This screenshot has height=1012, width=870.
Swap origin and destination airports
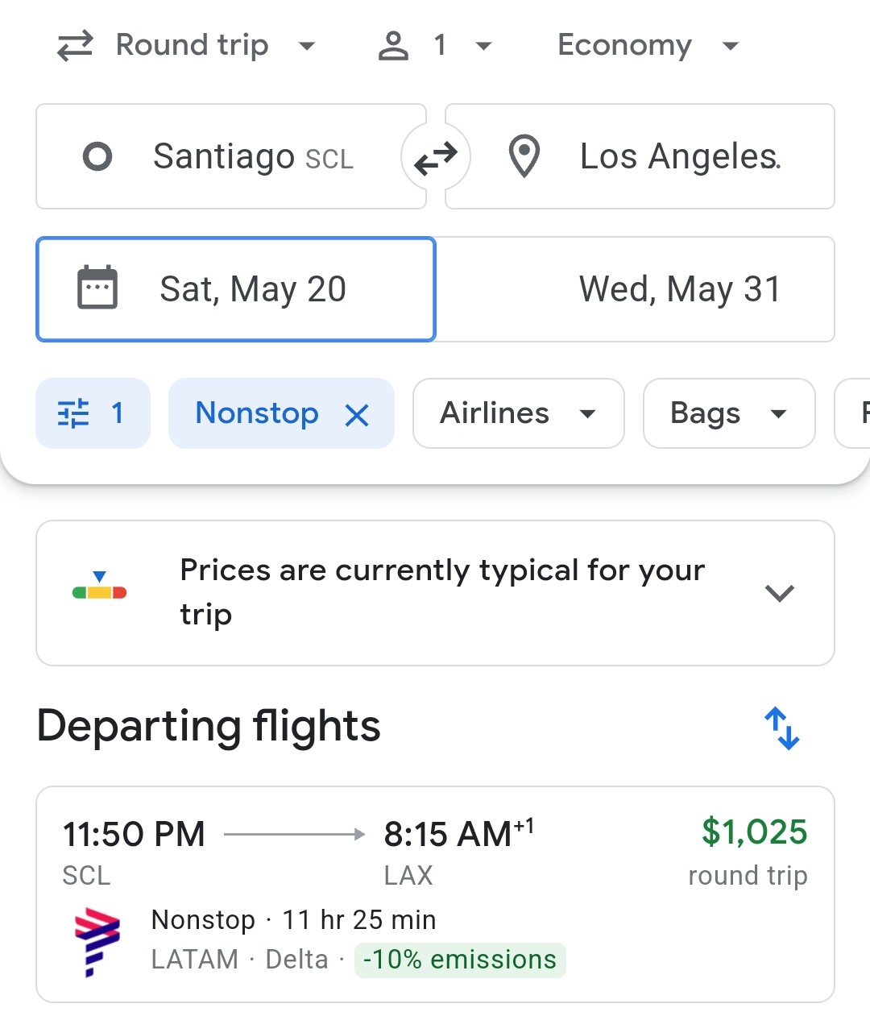point(436,157)
